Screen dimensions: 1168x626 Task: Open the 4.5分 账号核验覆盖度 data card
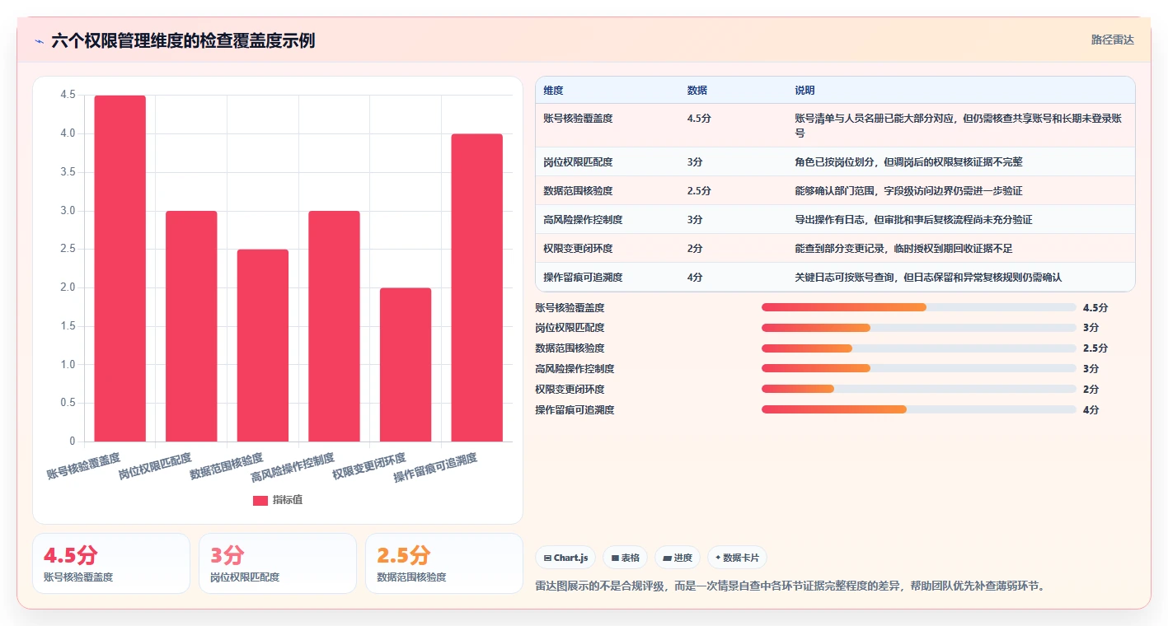coord(111,563)
